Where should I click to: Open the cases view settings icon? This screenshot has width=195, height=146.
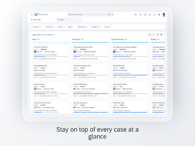click(x=161, y=35)
